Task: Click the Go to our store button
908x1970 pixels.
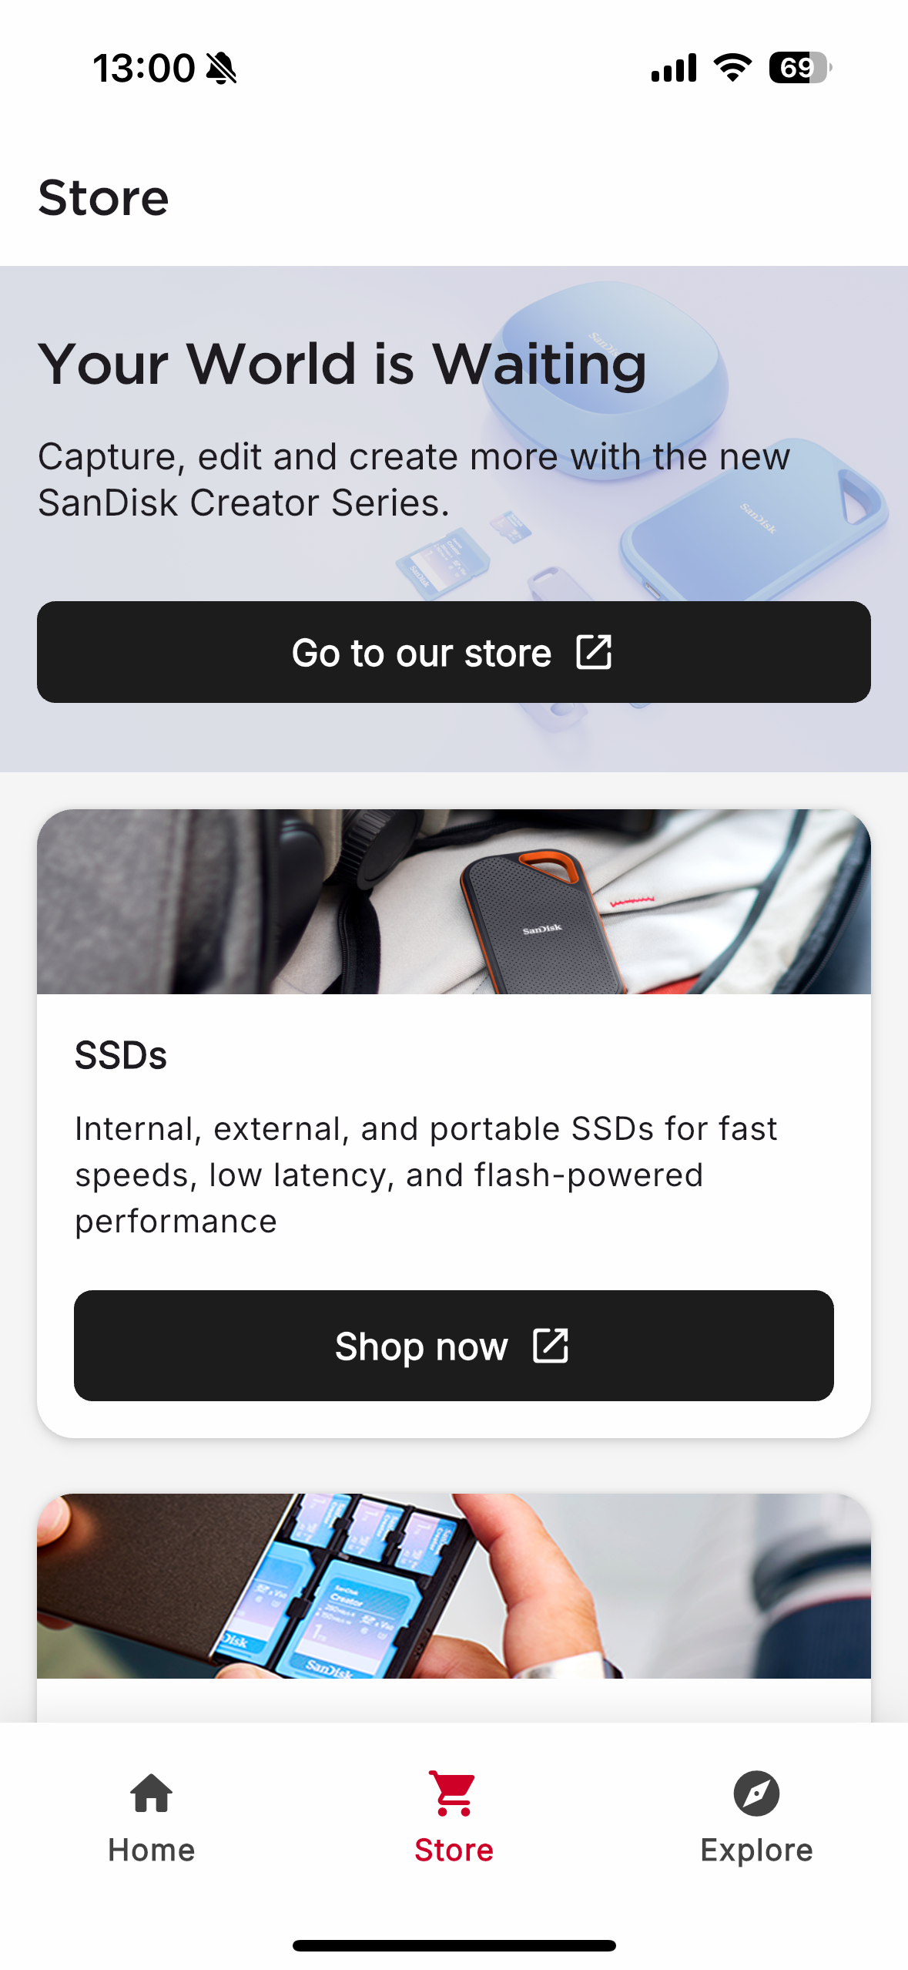Action: coord(454,652)
